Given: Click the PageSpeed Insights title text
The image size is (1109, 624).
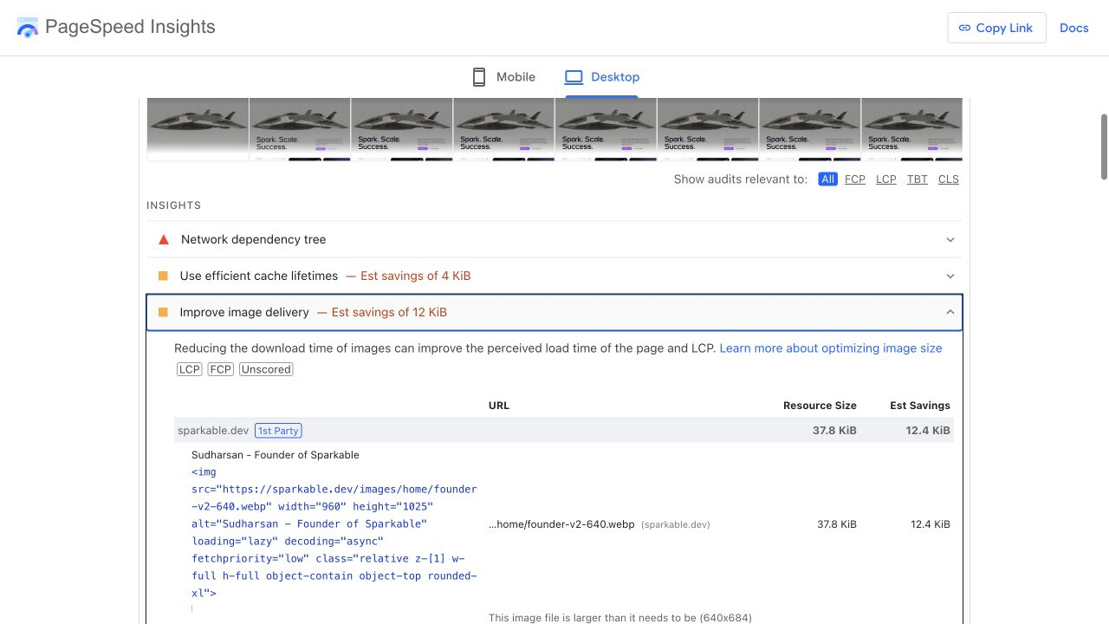Looking at the screenshot, I should tap(130, 27).
